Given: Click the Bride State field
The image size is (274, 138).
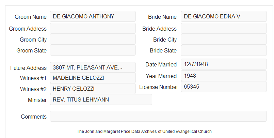Looking at the screenshot, I should pyautogui.click(x=224, y=50).
